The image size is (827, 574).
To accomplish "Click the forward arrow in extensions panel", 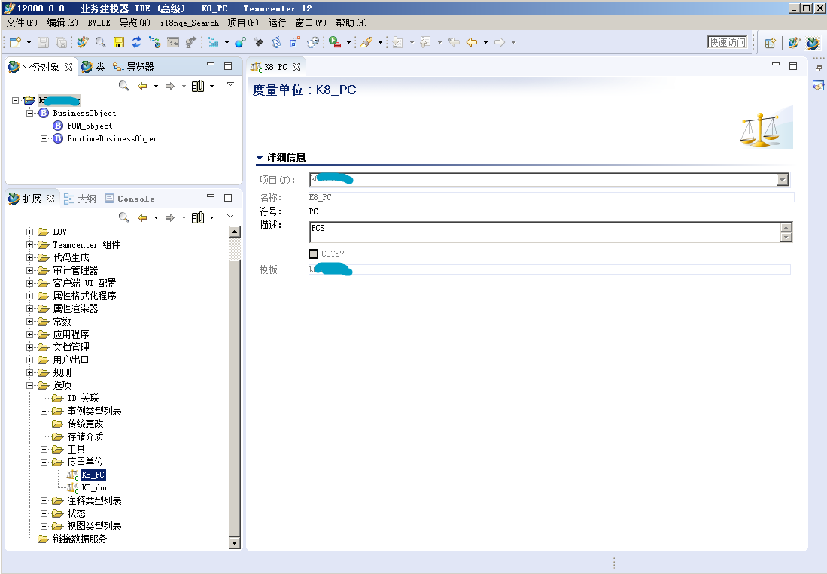I will click(170, 217).
